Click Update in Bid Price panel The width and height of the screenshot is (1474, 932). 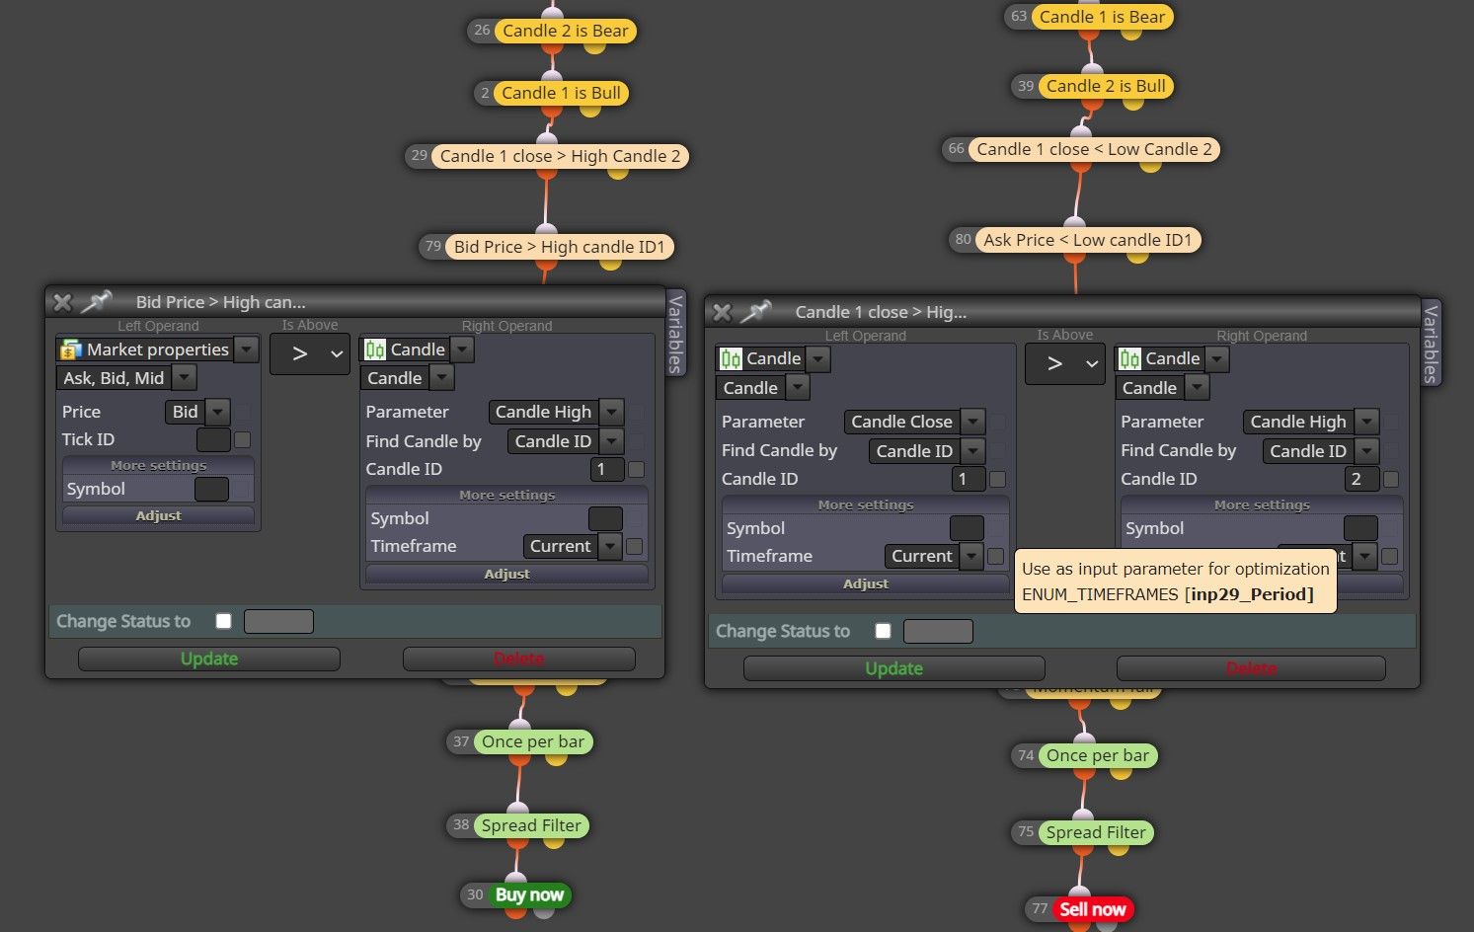(209, 659)
